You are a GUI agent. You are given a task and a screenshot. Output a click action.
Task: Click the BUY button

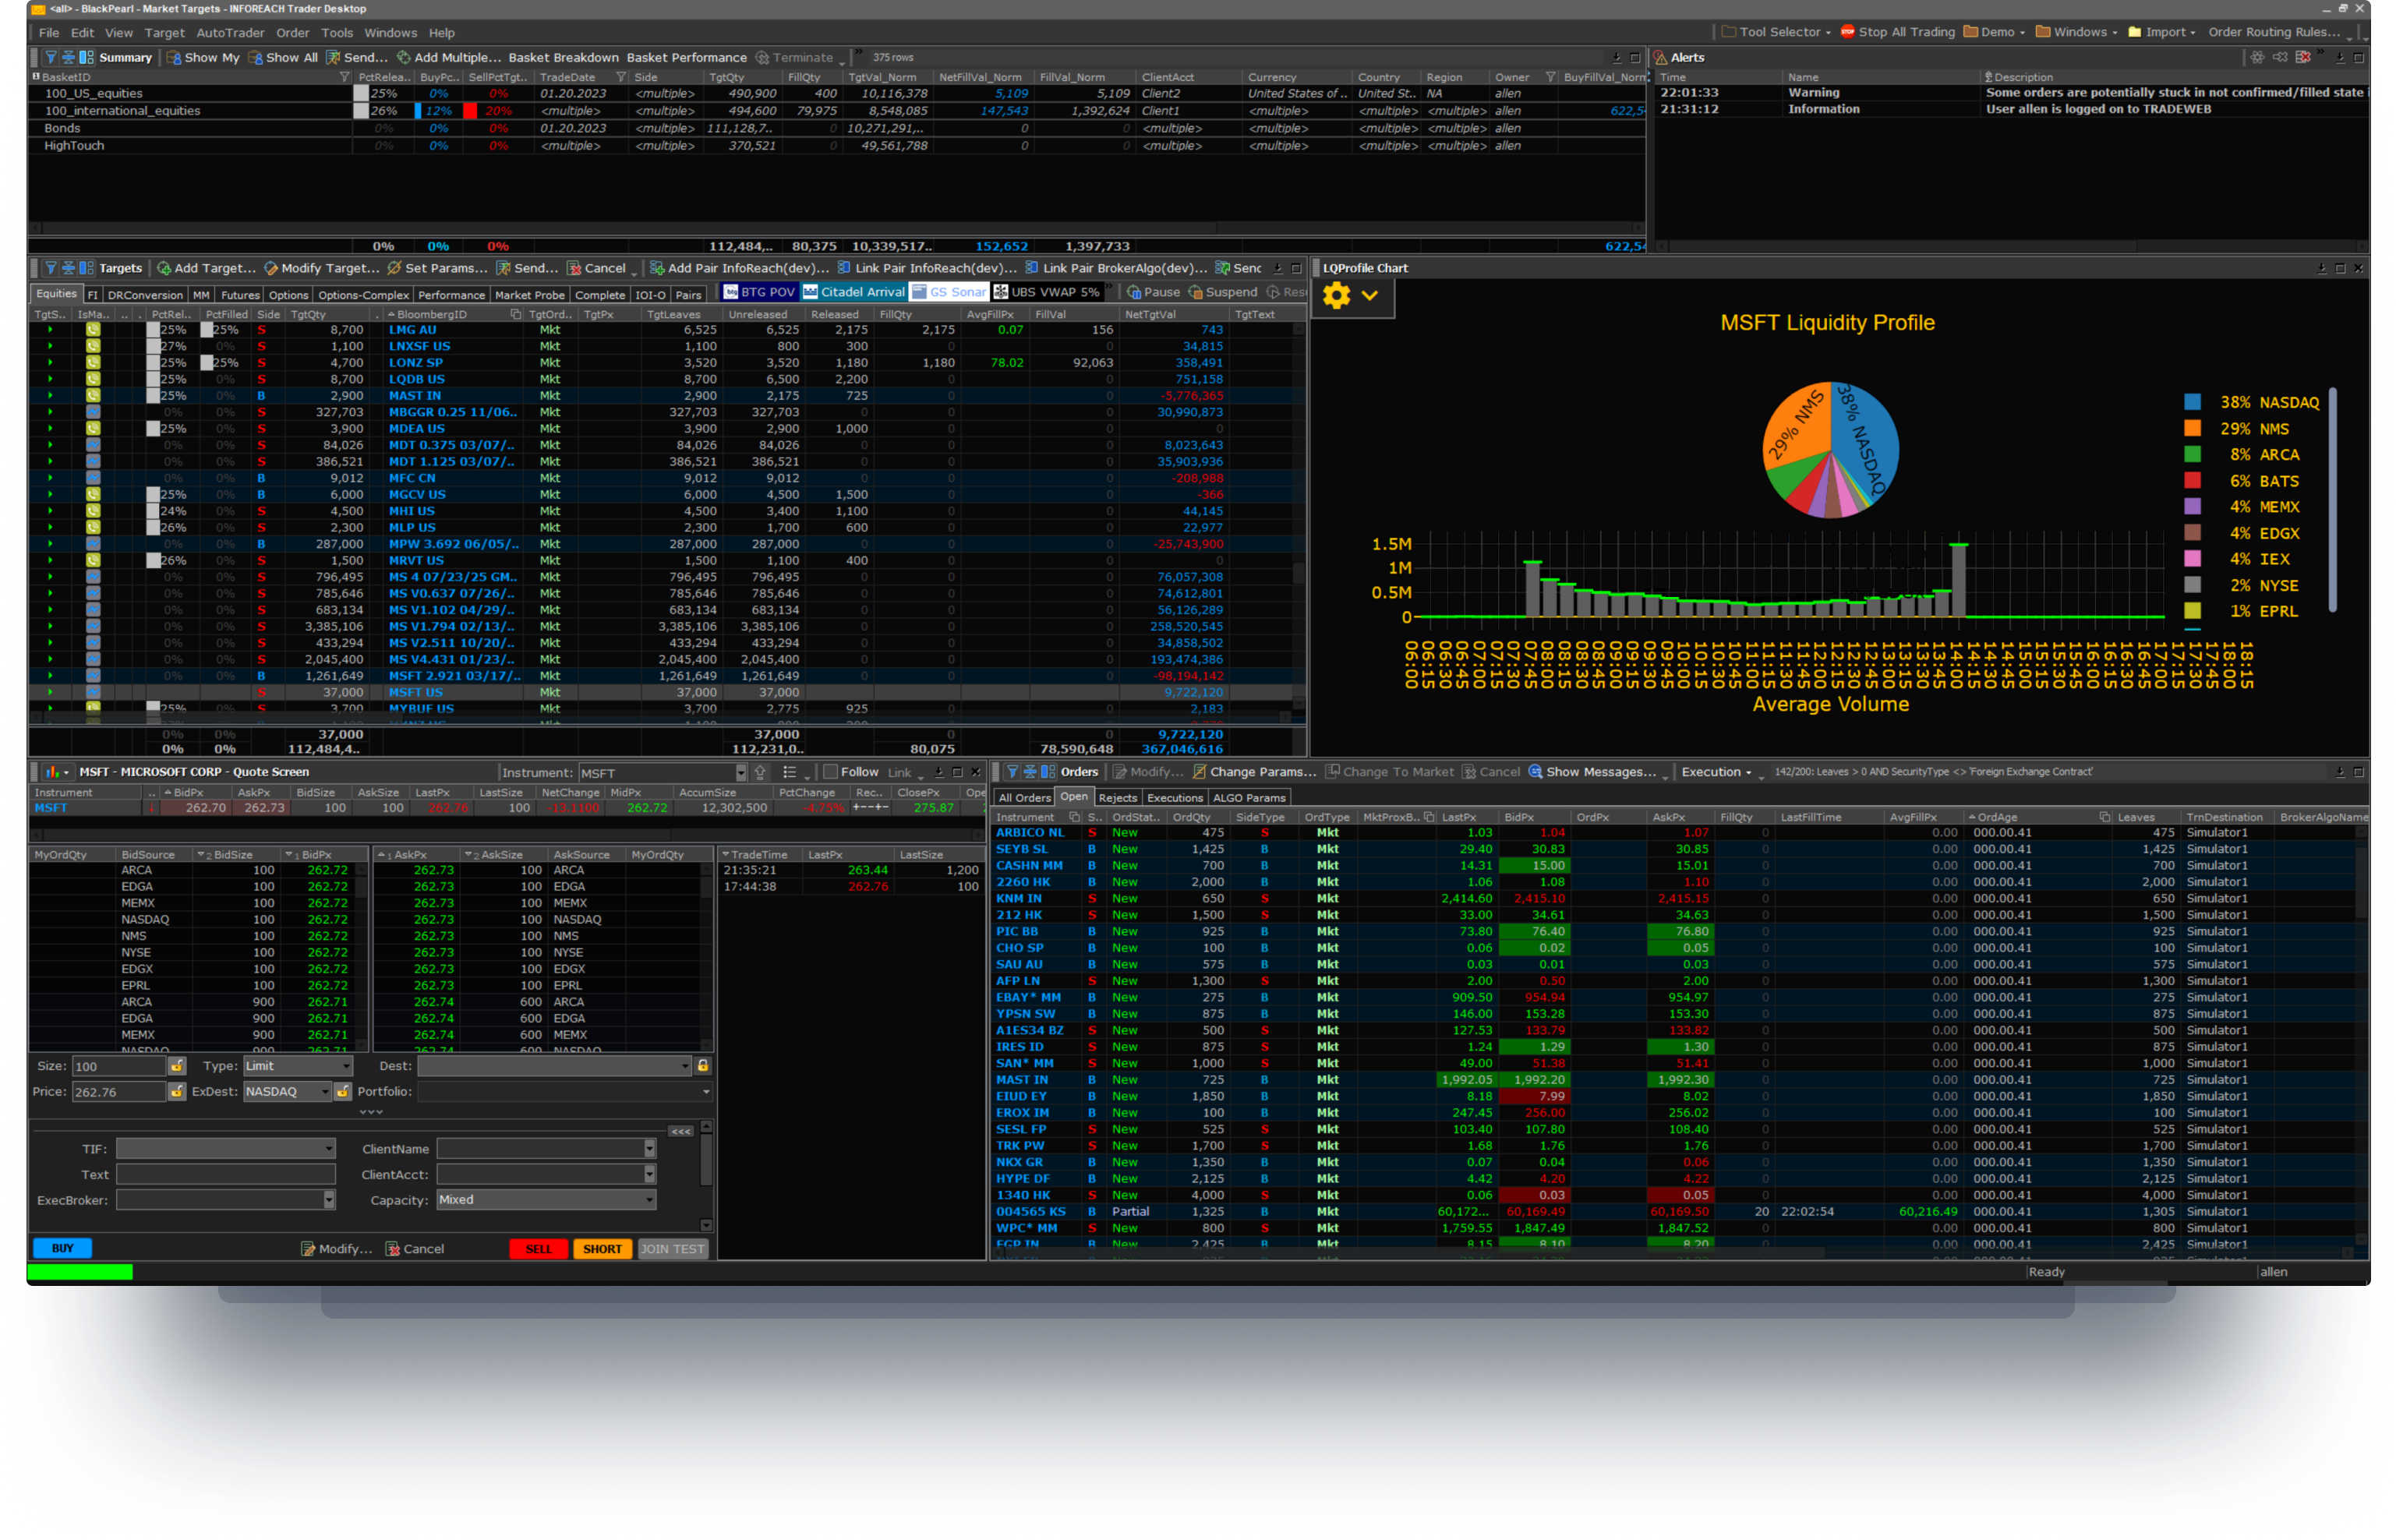(x=62, y=1247)
